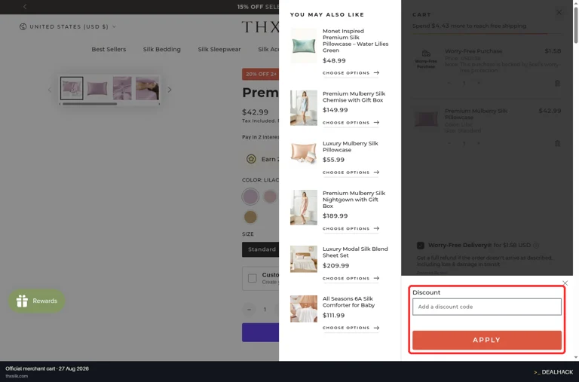579x382 pixels.
Task: Show previous product thumbnails with left chevron
Action: point(50,90)
